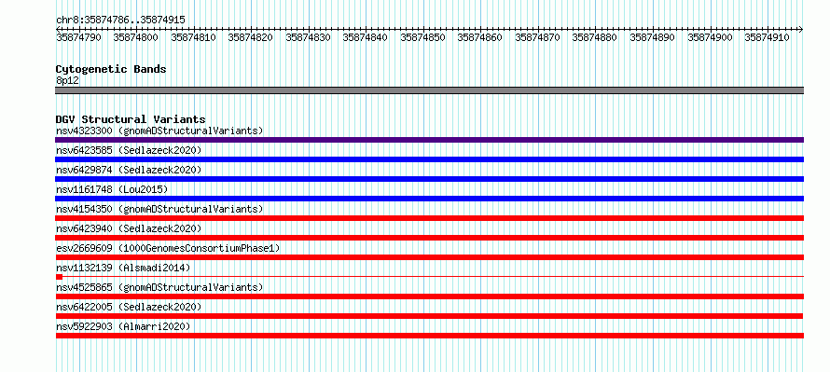Select the blue nsv1161748 variant bar

(429, 199)
